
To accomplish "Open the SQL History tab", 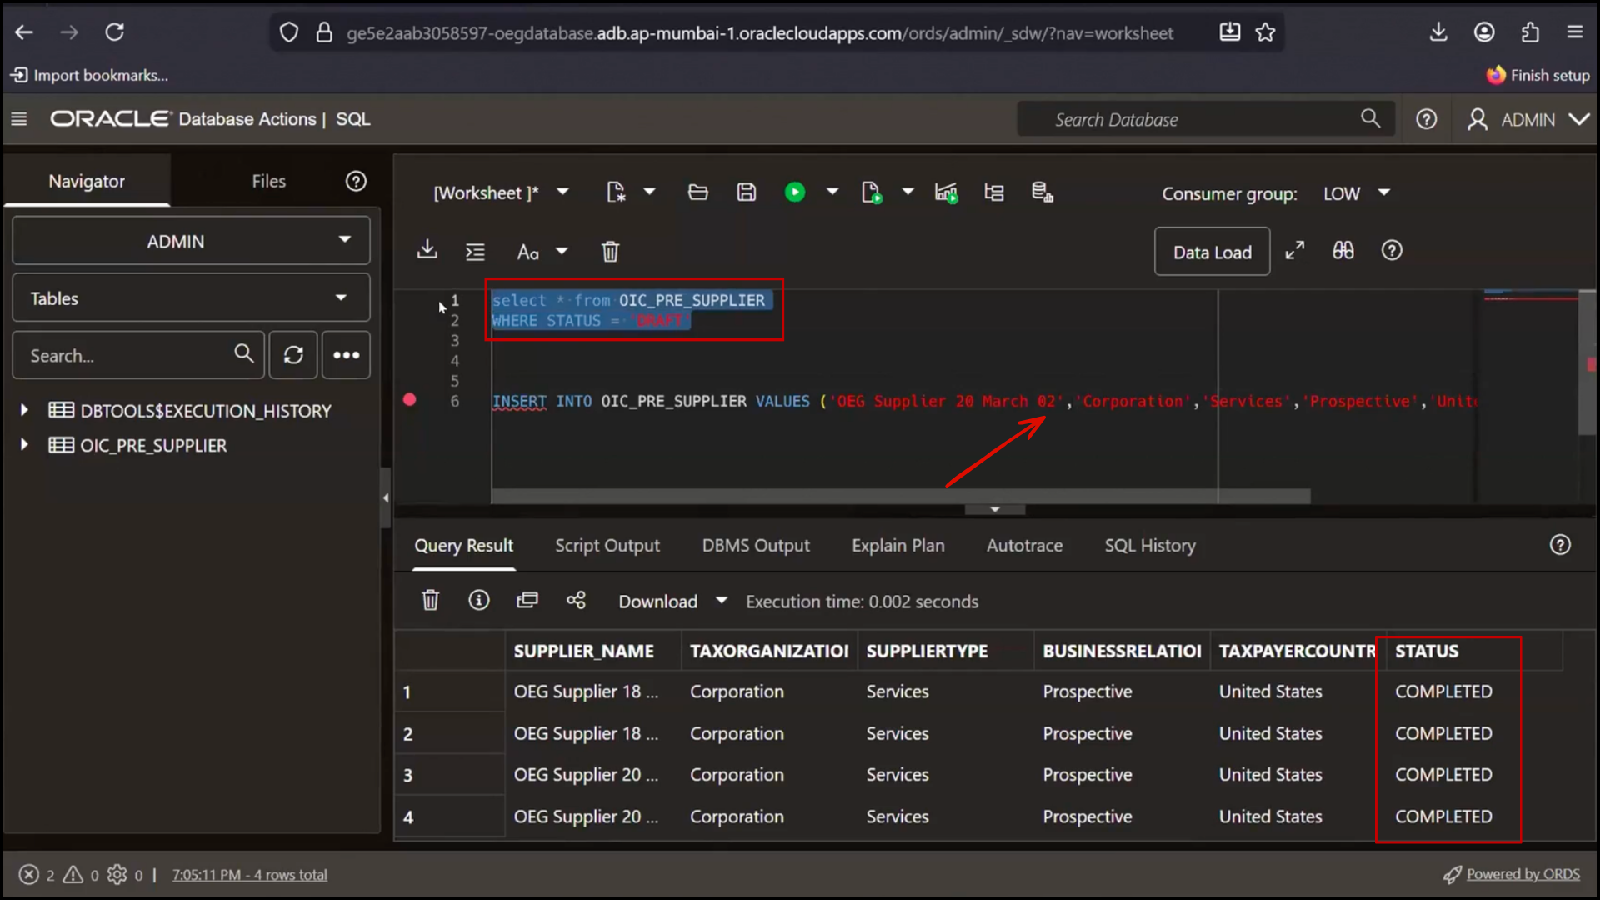I will pyautogui.click(x=1150, y=546).
